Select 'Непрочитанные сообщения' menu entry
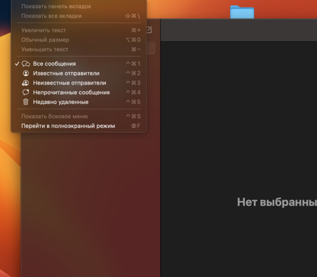 [79, 93]
